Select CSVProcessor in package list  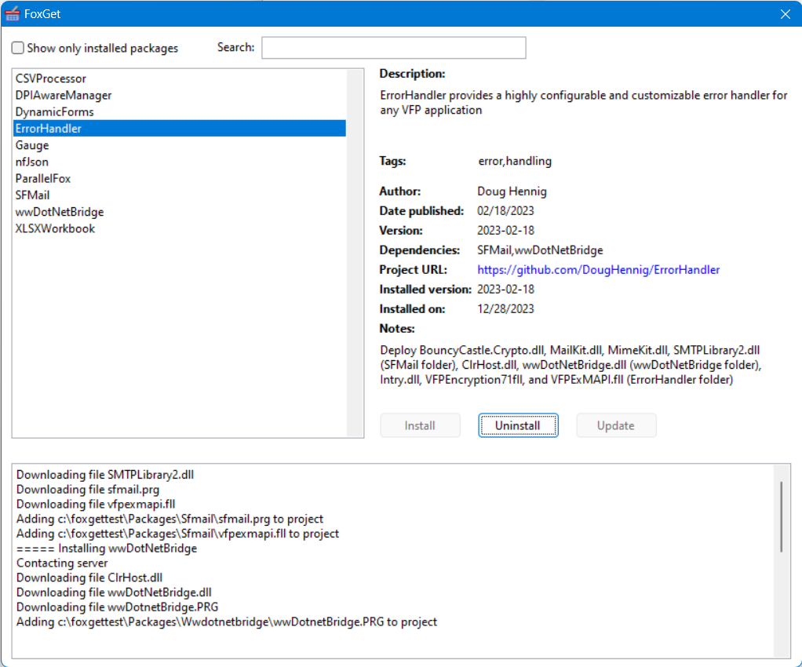click(x=179, y=78)
